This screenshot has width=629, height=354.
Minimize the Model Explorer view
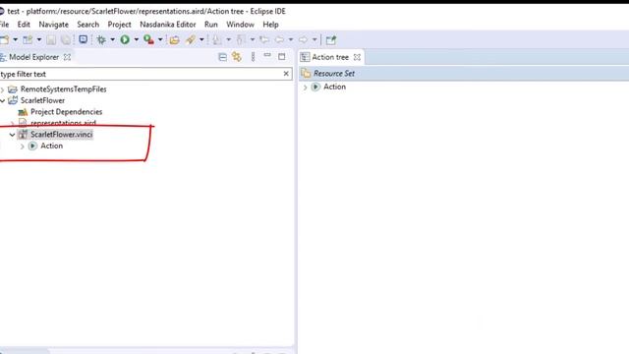point(267,55)
